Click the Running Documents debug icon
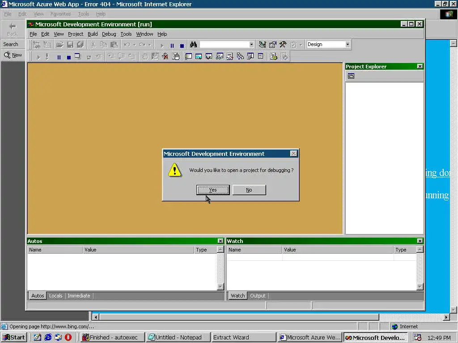This screenshot has height=343, width=458. pos(250,56)
